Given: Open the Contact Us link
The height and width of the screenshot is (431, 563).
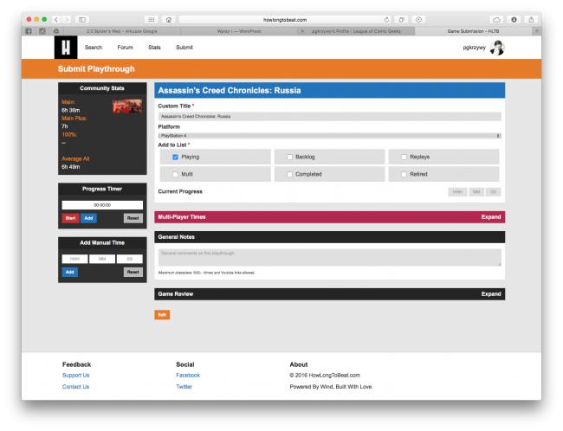Looking at the screenshot, I should tap(75, 387).
